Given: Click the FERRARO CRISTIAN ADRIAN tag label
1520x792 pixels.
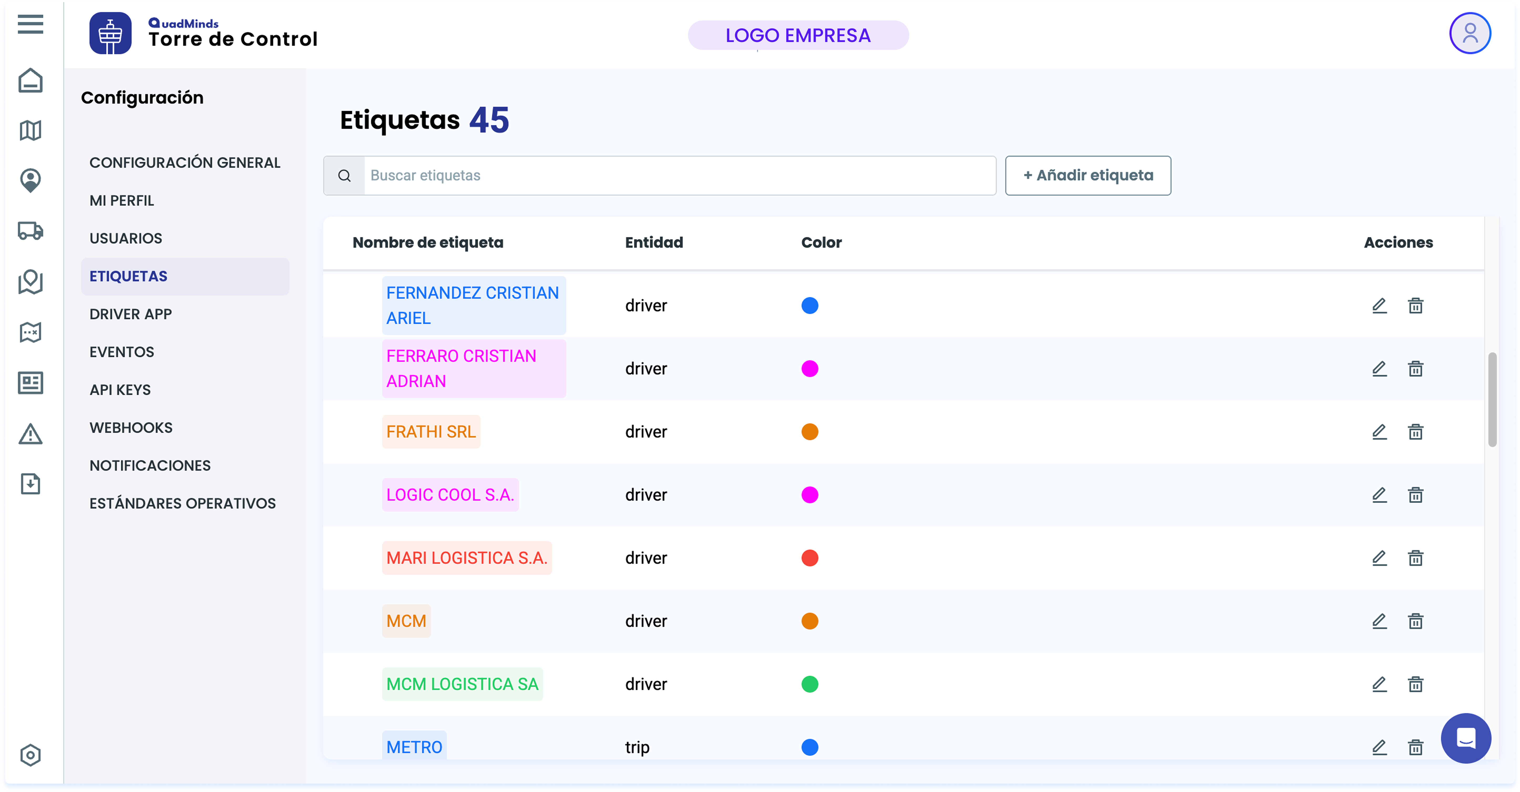Looking at the screenshot, I should (473, 369).
